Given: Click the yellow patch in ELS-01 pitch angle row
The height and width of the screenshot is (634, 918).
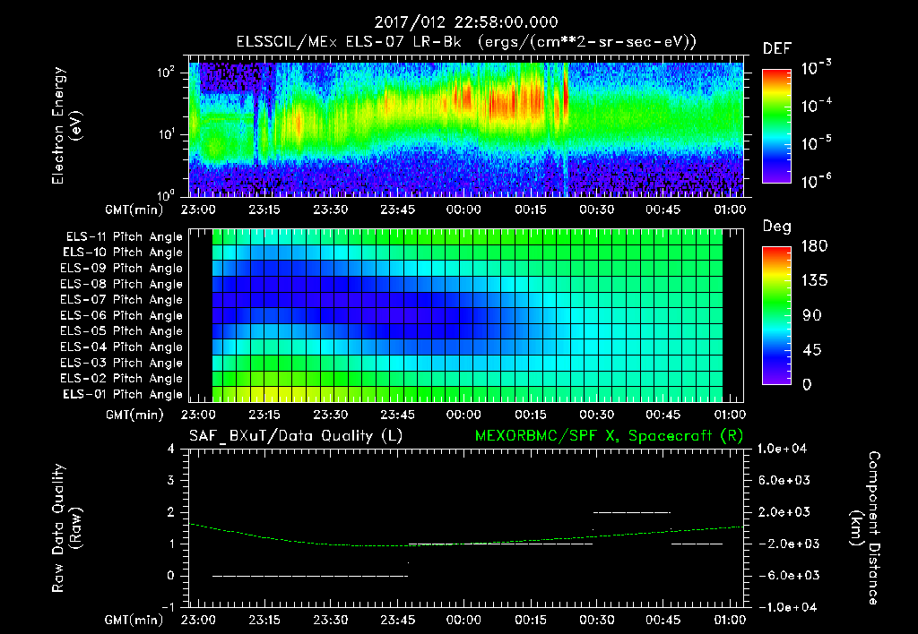Looking at the screenshot, I should [275, 395].
